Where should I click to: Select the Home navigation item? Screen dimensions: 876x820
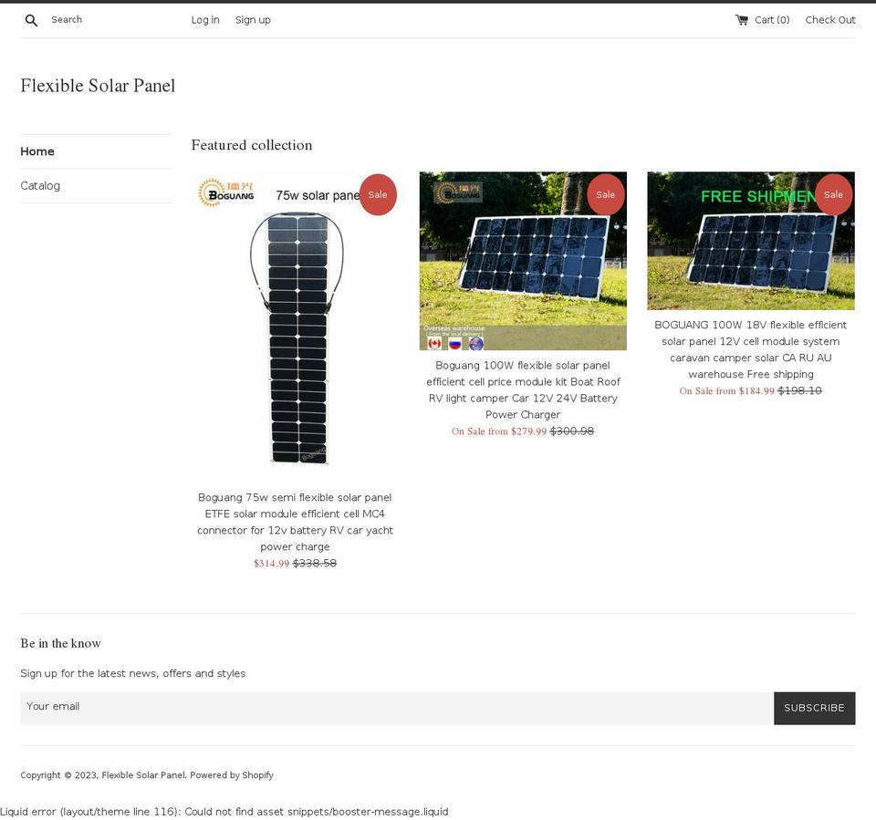tap(38, 151)
